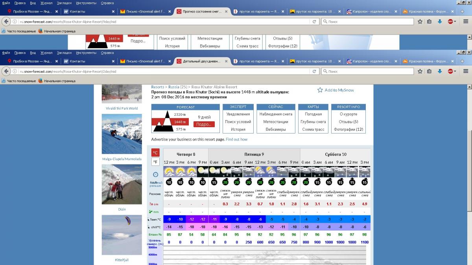This screenshot has height=265, width=472.
Task: Expand the Adblock Plus dropdown arrow in the background window
Action: (x=455, y=22)
